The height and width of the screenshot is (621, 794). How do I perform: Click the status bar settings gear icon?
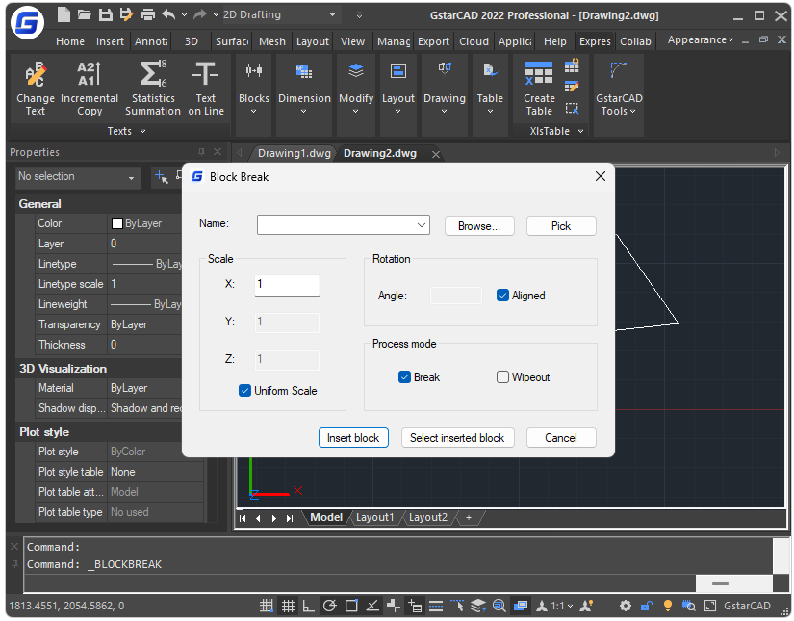(x=626, y=606)
